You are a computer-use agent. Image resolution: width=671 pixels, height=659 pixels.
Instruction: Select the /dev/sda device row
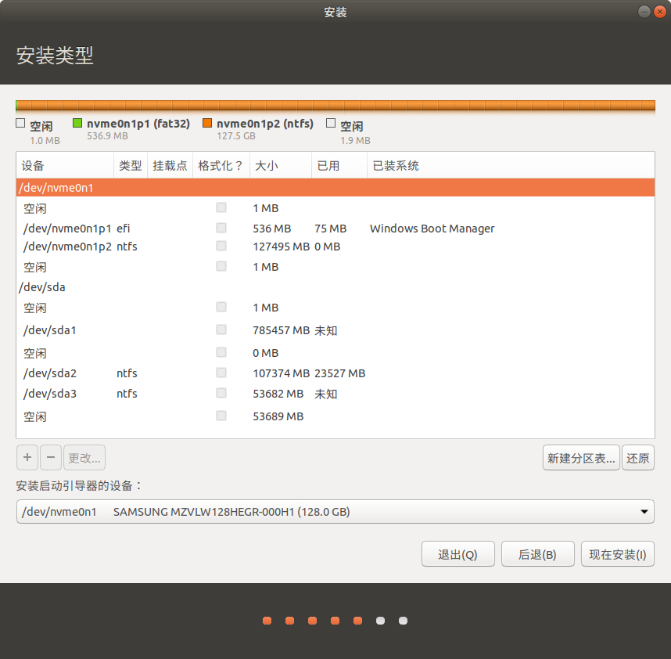(335, 287)
